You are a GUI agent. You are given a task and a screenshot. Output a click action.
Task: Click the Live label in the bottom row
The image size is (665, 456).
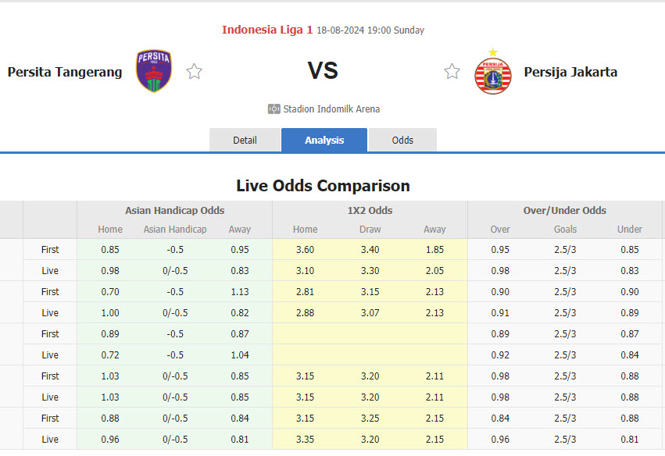[x=50, y=439]
